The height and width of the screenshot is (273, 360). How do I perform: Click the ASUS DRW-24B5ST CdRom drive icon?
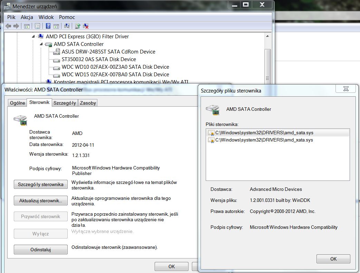[x=57, y=52]
